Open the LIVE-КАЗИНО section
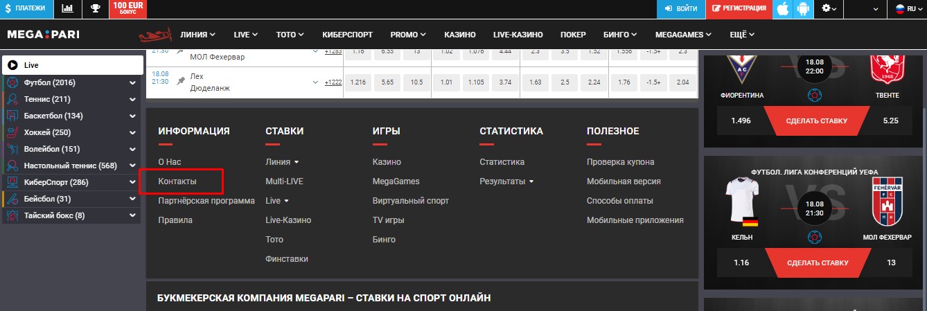This screenshot has height=311, width=927. 518,35
